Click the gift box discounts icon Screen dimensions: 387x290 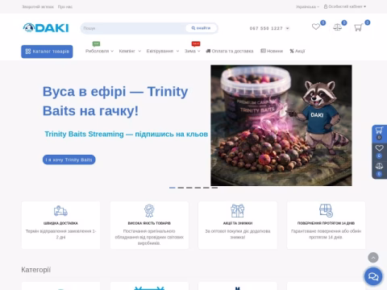click(238, 211)
